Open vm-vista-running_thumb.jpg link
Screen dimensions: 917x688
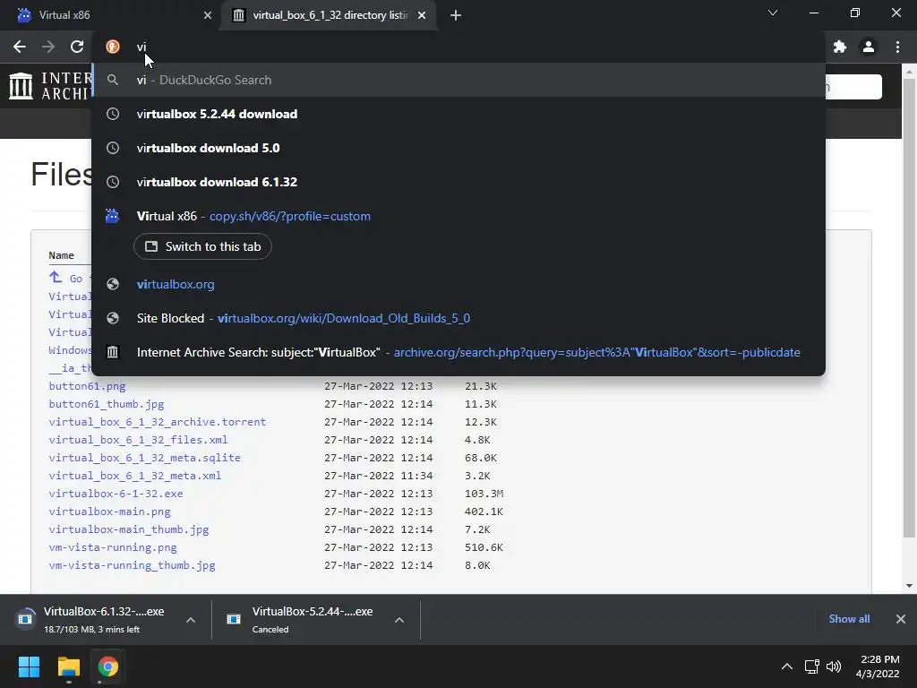pos(133,565)
